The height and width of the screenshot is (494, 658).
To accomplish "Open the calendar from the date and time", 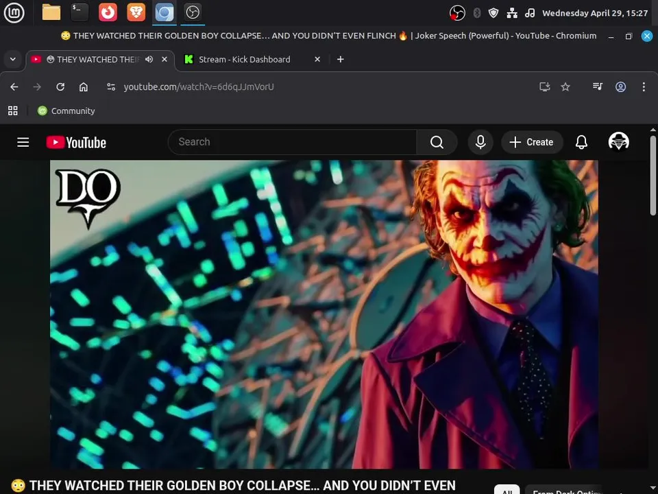I will coord(595,13).
